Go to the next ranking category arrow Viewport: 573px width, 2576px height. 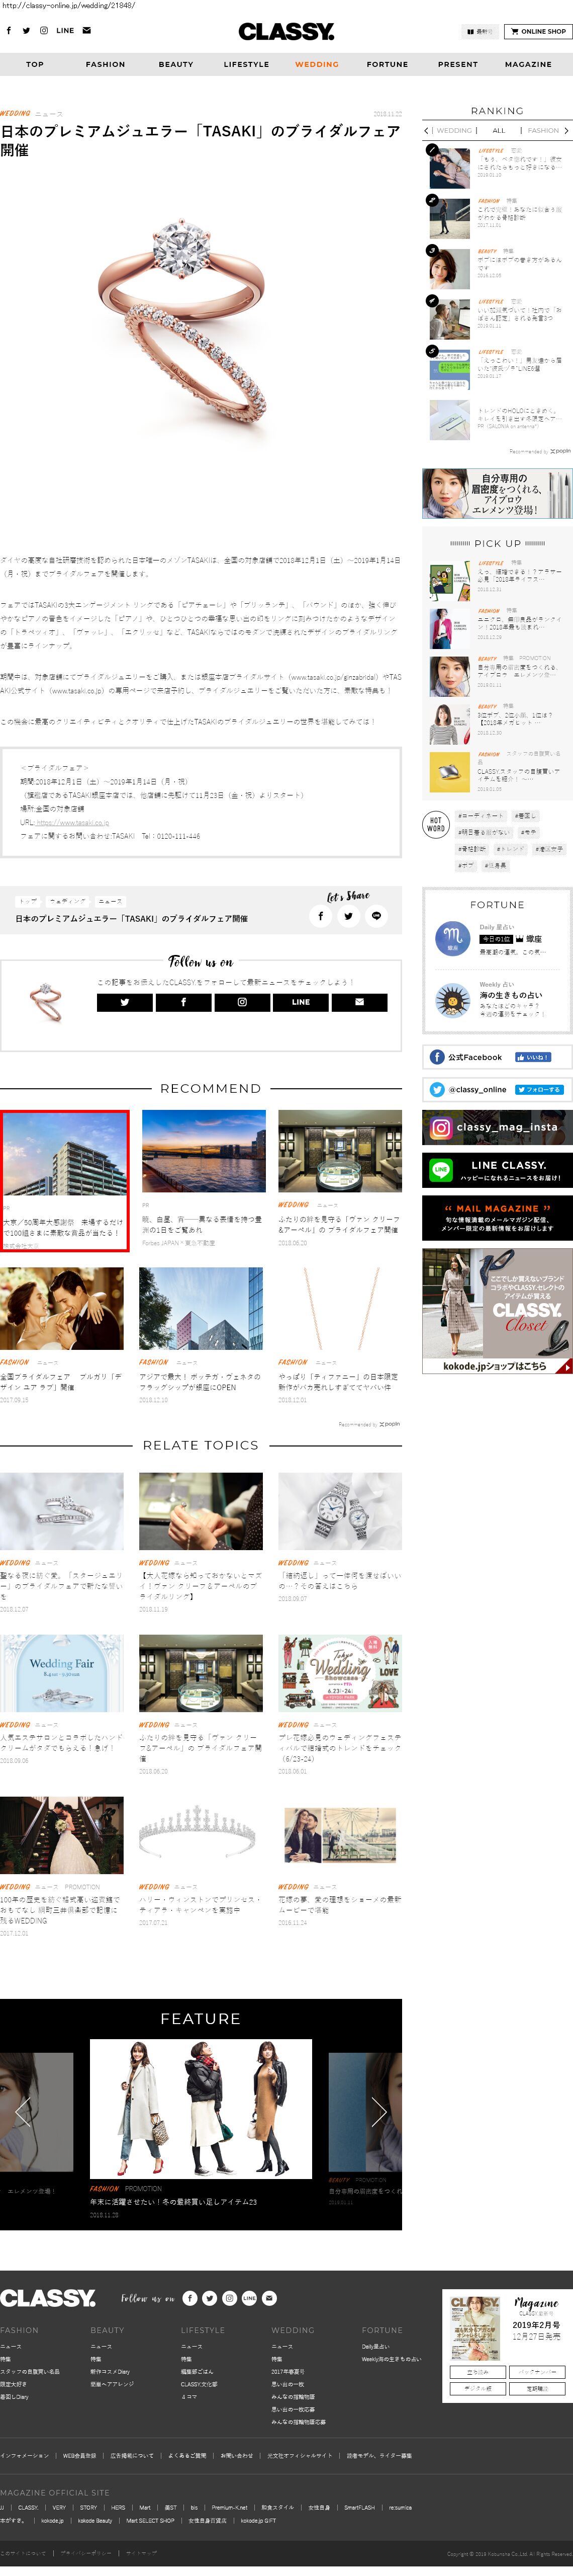pos(566,131)
